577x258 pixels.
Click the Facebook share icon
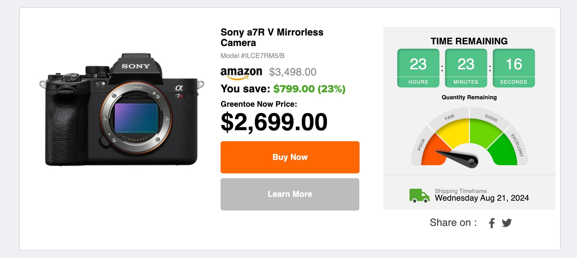click(492, 223)
